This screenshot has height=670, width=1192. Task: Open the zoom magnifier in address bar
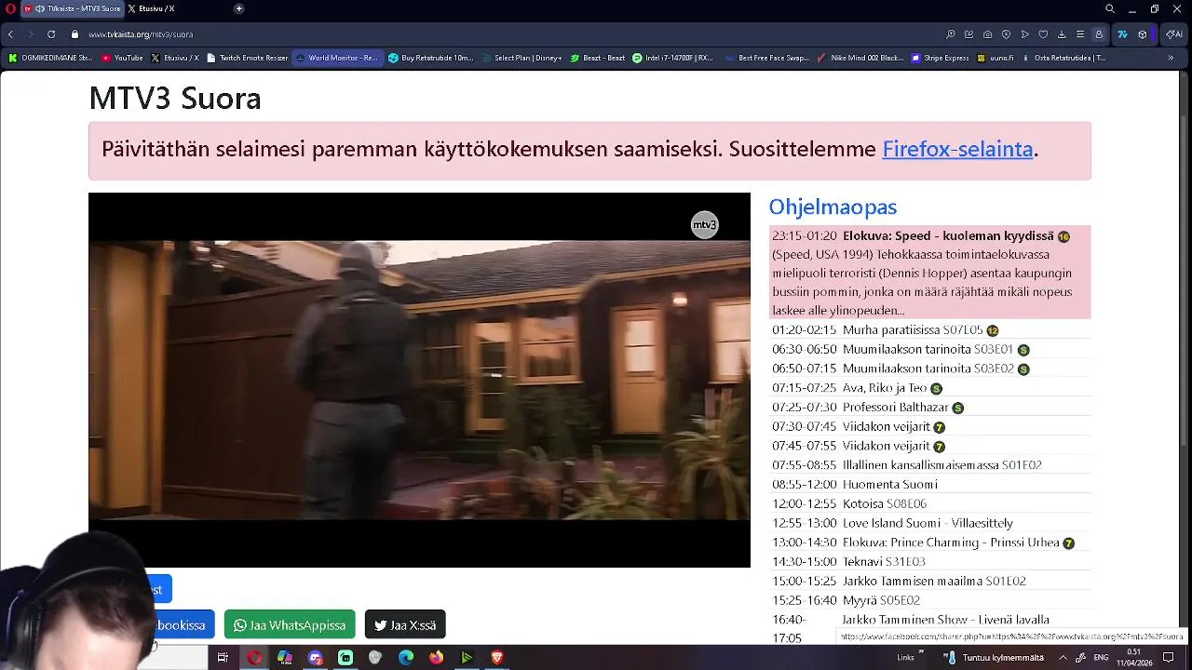point(950,34)
